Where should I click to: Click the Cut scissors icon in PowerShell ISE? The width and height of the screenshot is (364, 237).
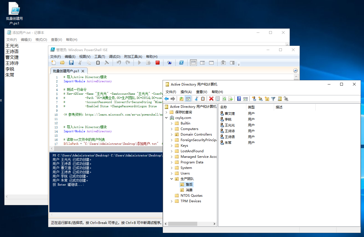pos(80,63)
